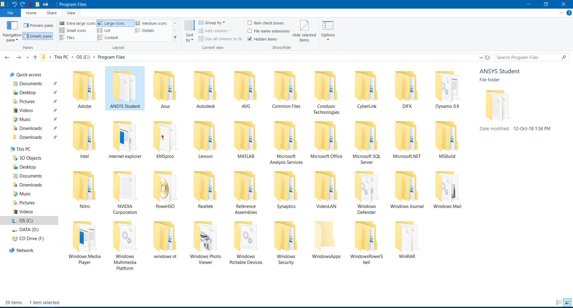Image resolution: width=573 pixels, height=308 pixels.
Task: Open the Sort by dropdown
Action: tap(190, 38)
